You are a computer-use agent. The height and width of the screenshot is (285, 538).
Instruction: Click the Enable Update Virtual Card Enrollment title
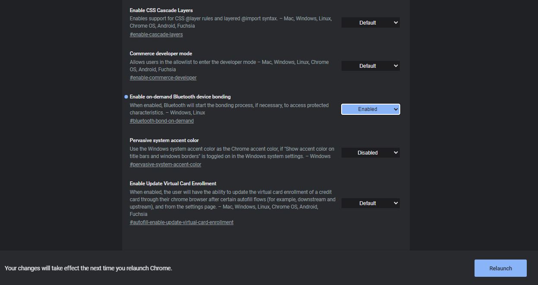point(173,184)
